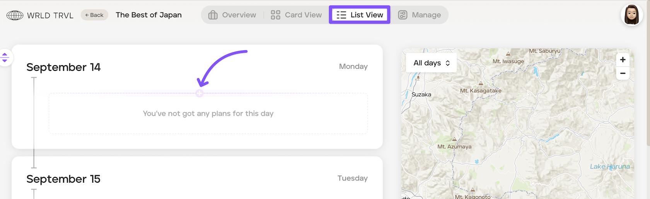Click The Best of Japan trip title

[x=148, y=15]
